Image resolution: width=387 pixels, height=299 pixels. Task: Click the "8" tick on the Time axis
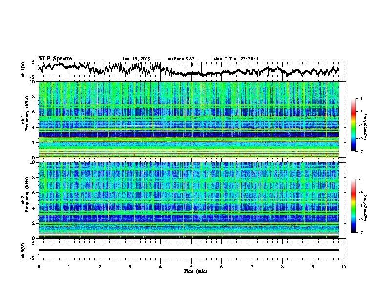pos(282,267)
